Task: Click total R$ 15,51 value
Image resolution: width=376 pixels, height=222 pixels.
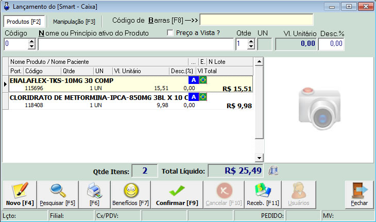Action: tap(237, 89)
